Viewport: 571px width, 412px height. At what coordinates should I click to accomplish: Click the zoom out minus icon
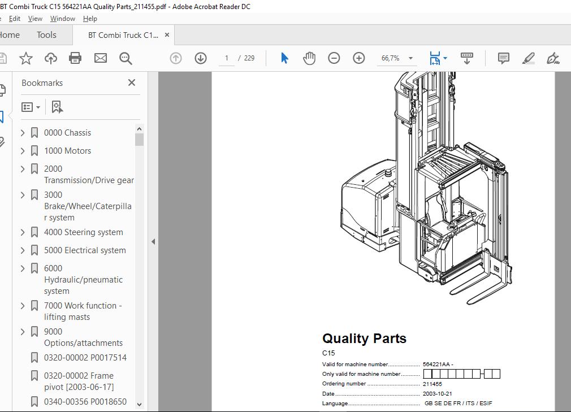[334, 58]
